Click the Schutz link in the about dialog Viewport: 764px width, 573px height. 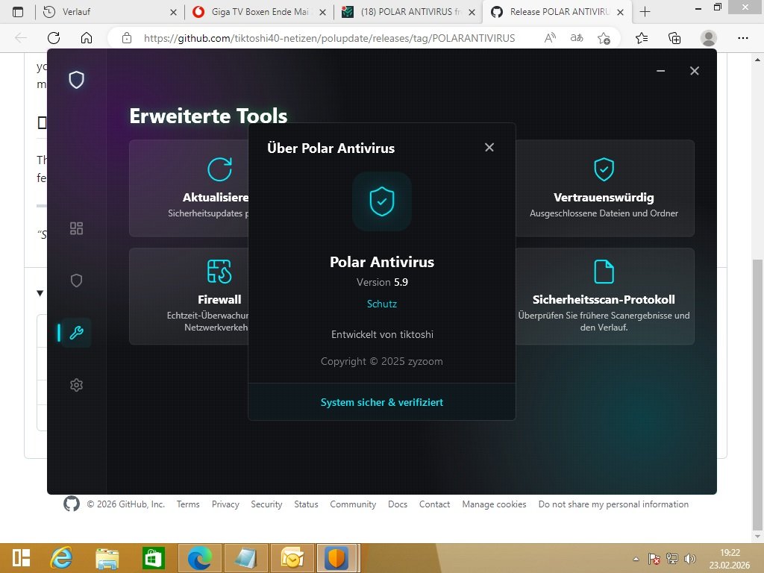(382, 304)
